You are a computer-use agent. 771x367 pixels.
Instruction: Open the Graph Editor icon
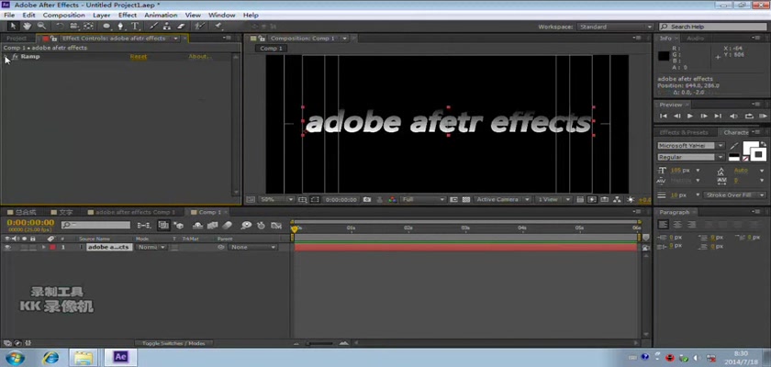click(x=276, y=226)
